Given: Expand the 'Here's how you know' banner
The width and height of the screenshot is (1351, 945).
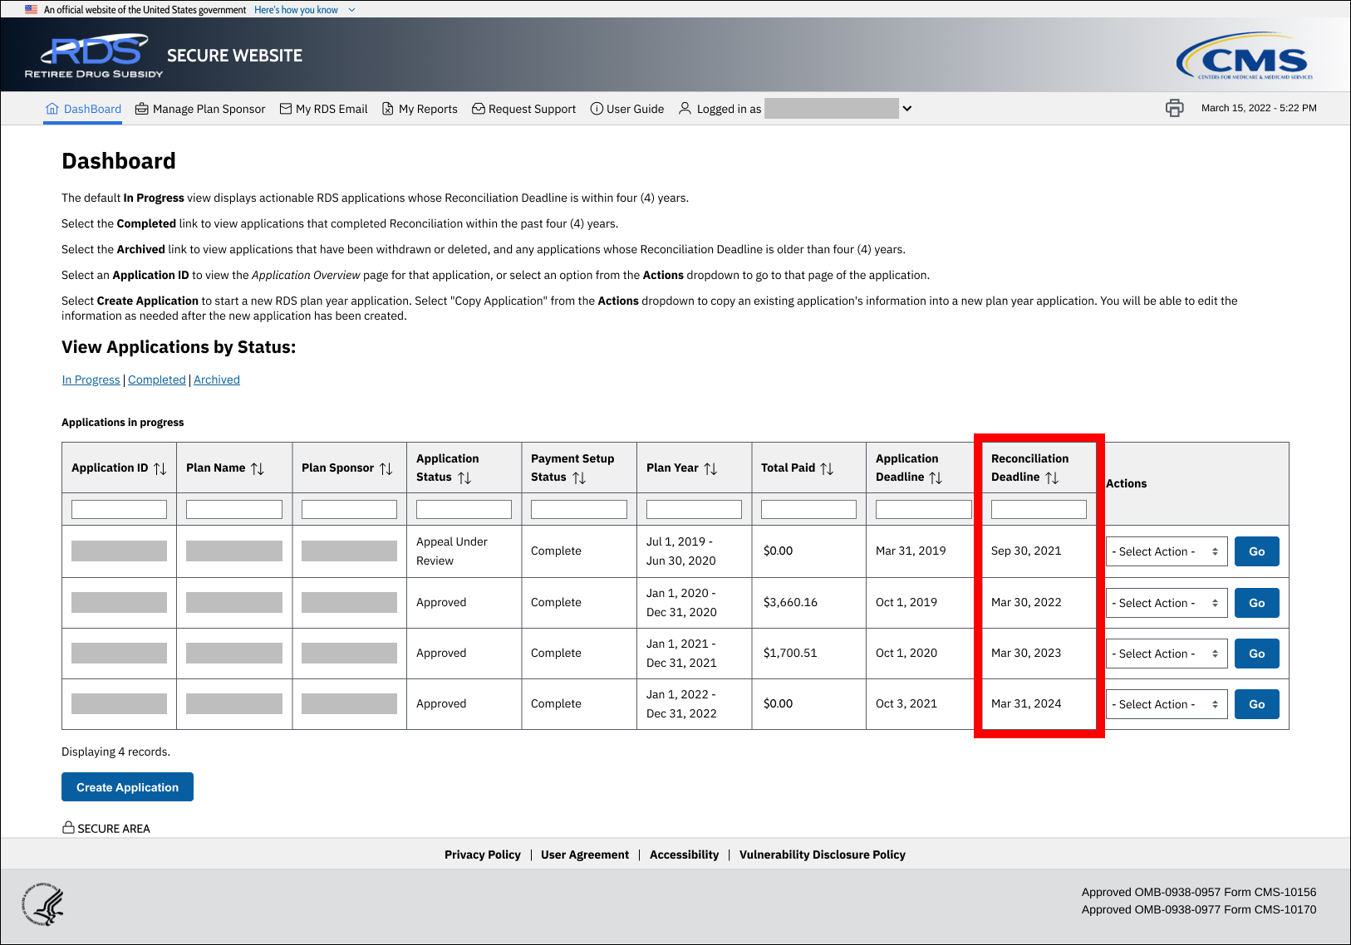Looking at the screenshot, I should point(304,10).
